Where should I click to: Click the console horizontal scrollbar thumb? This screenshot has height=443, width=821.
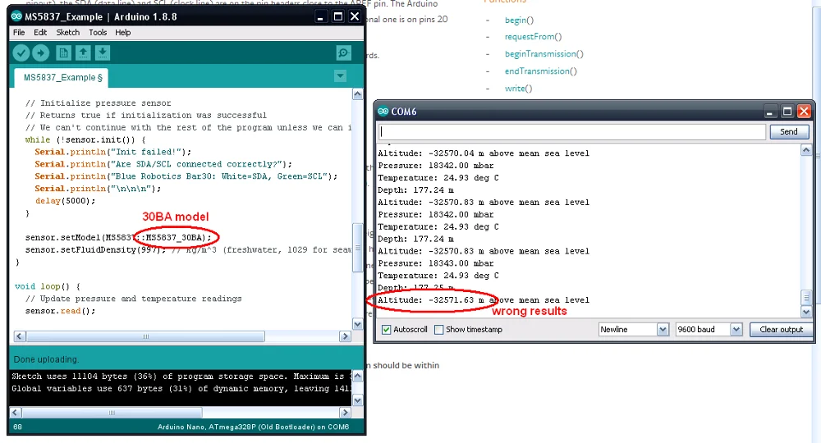tap(112, 413)
